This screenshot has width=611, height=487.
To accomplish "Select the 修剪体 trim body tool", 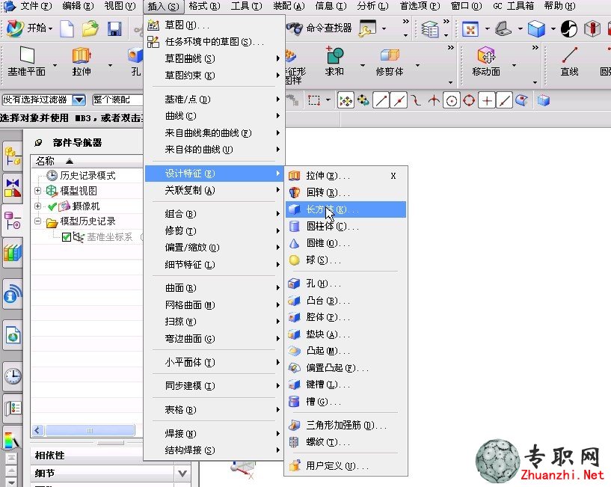I will point(390,61).
